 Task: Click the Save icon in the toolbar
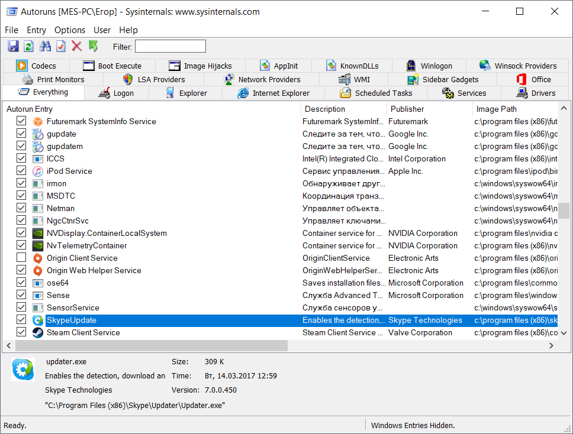[13, 46]
